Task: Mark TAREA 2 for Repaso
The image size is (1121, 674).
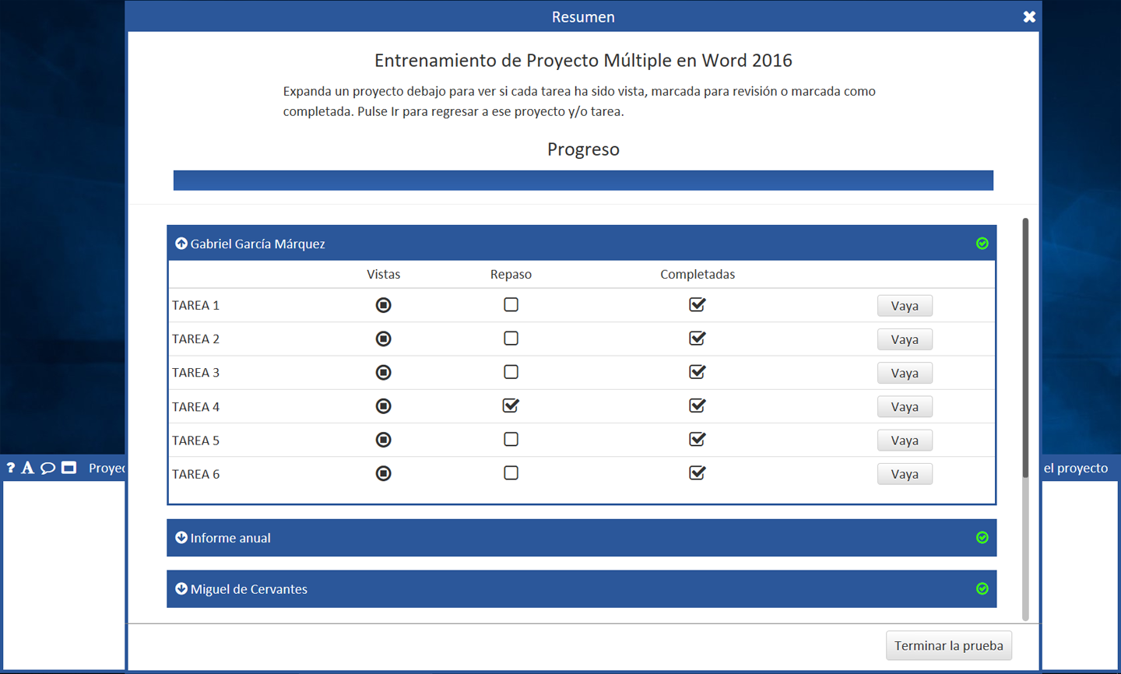Action: coord(511,339)
